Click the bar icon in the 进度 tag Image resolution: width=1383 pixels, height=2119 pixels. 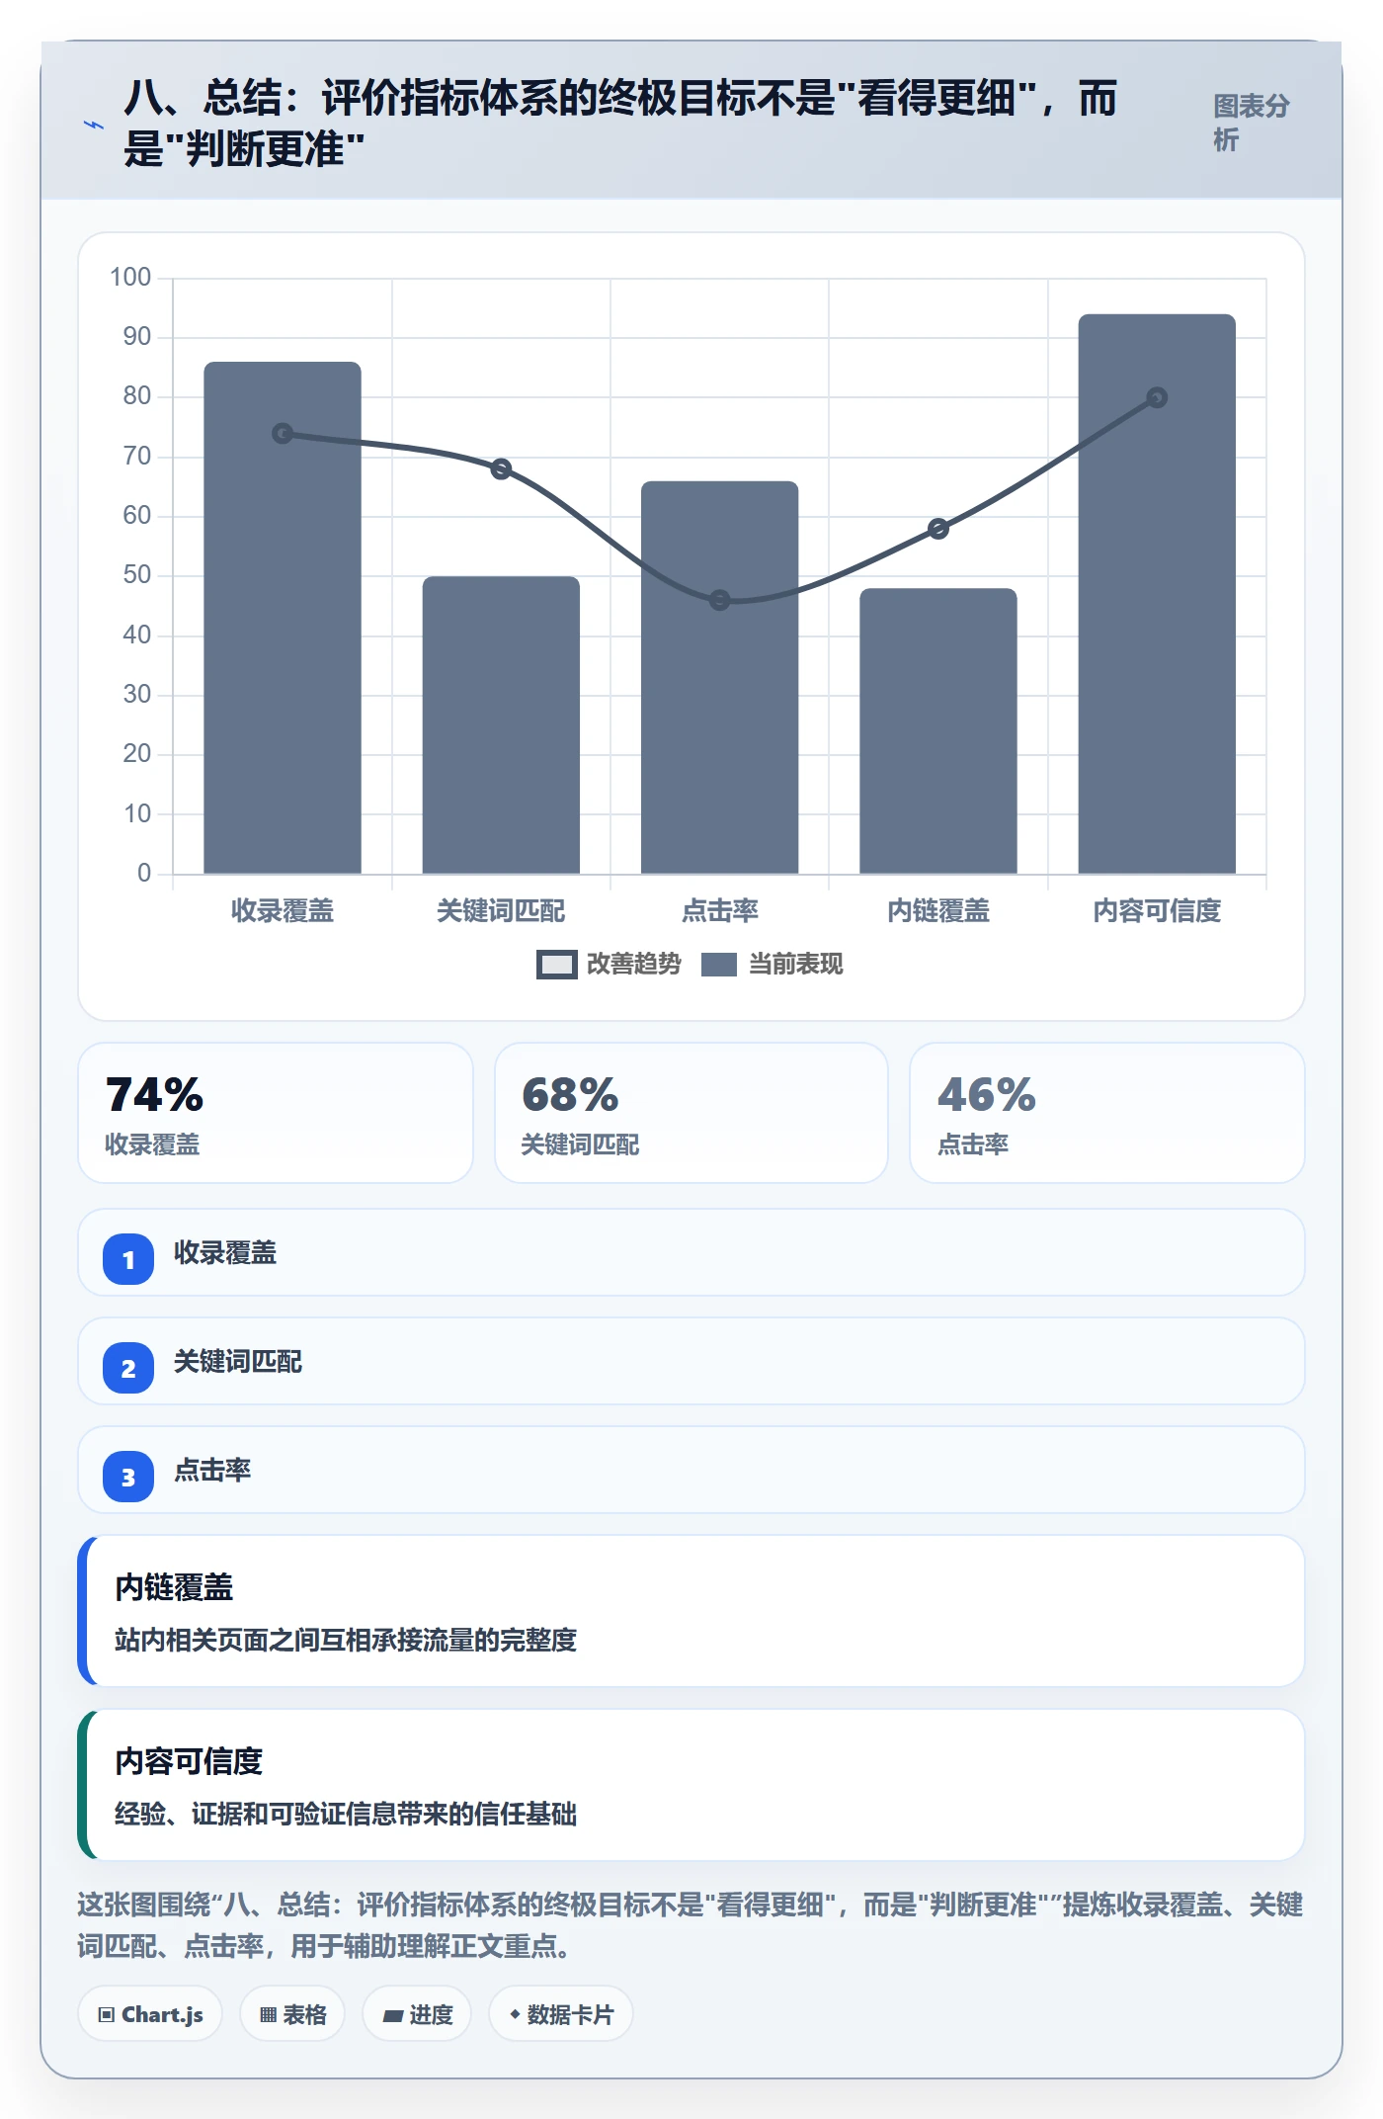pyautogui.click(x=393, y=2015)
